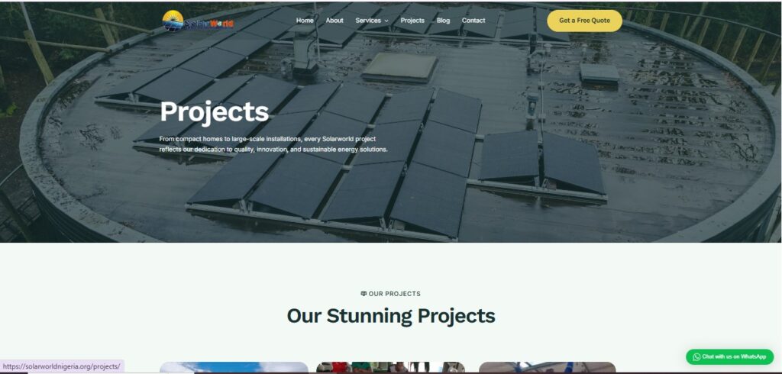
Task: Open the About page from navigation
Action: [334, 21]
